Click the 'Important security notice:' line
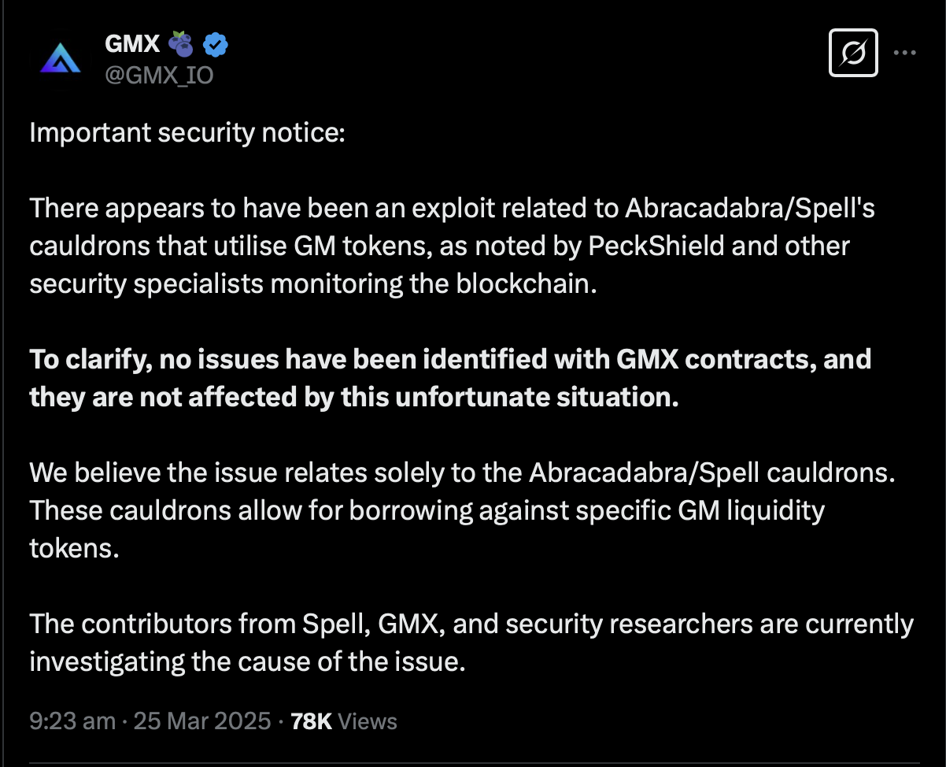Screen dimensions: 946x767 187,133
